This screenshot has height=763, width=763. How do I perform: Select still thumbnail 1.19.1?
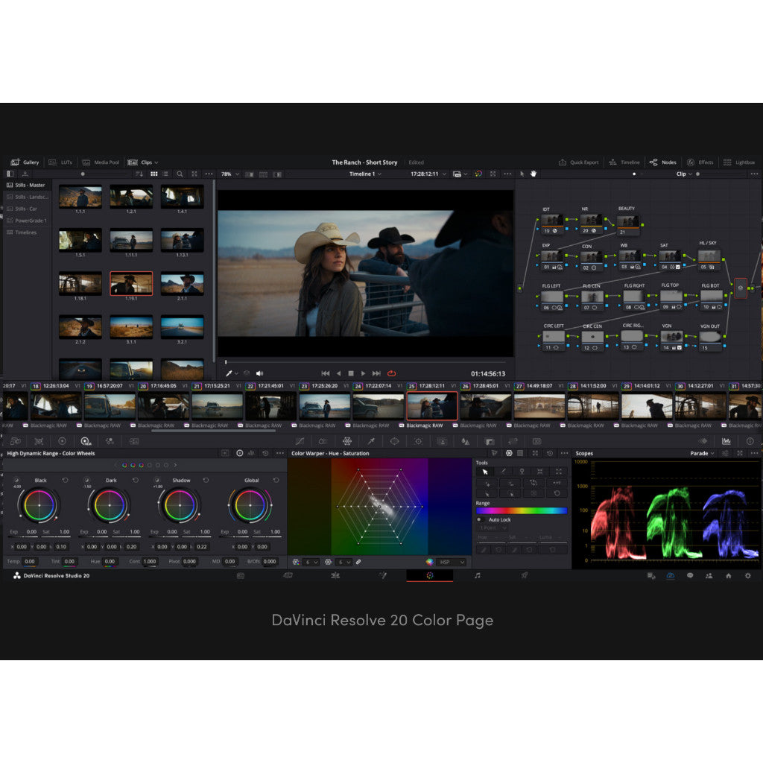131,283
